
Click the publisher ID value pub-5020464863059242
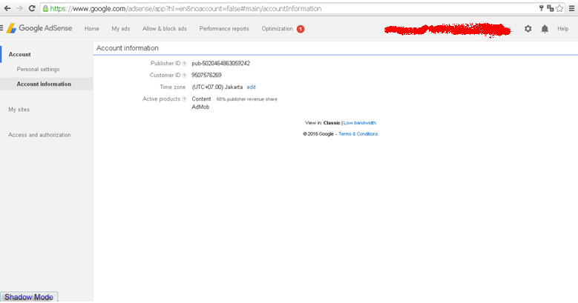click(x=221, y=63)
